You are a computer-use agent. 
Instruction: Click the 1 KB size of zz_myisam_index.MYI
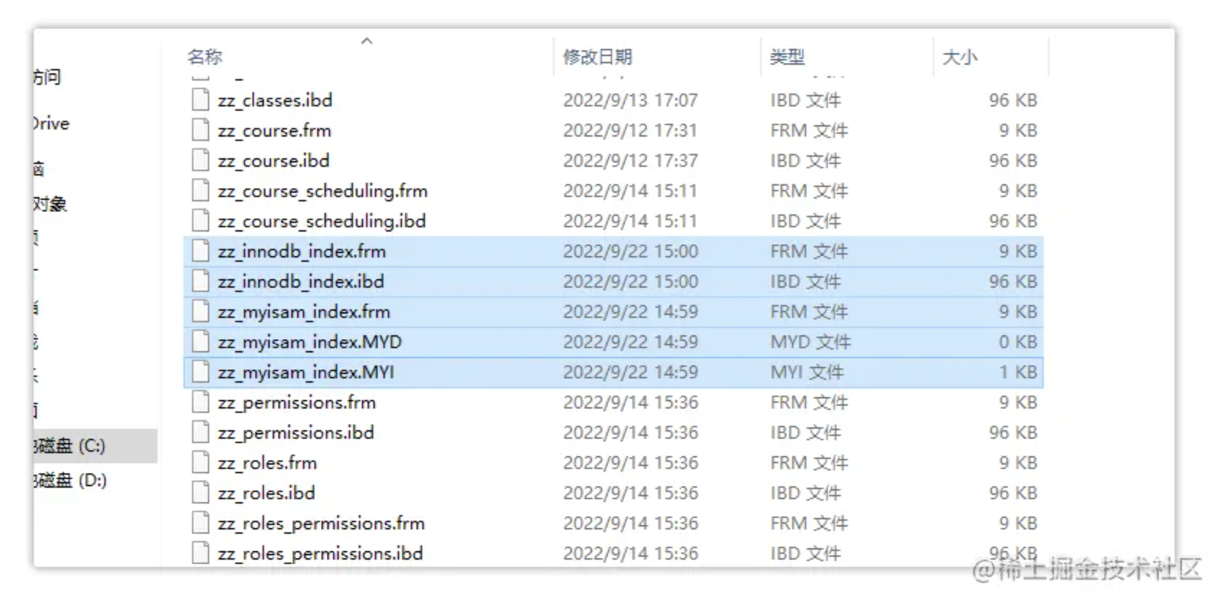[x=1018, y=372]
